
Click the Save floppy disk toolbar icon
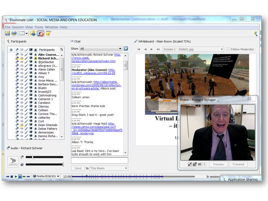tap(7, 33)
